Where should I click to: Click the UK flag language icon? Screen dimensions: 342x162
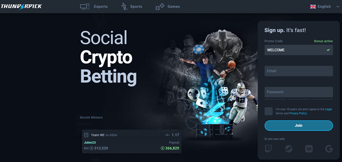[x=313, y=6]
